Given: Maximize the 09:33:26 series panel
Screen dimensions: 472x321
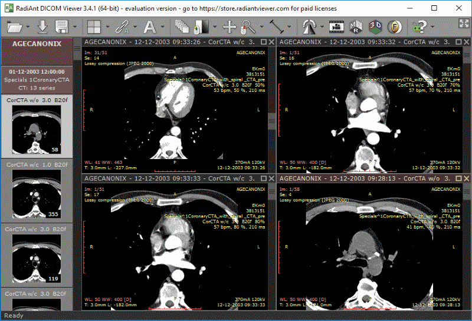Looking at the screenshot, I should (x=264, y=42).
